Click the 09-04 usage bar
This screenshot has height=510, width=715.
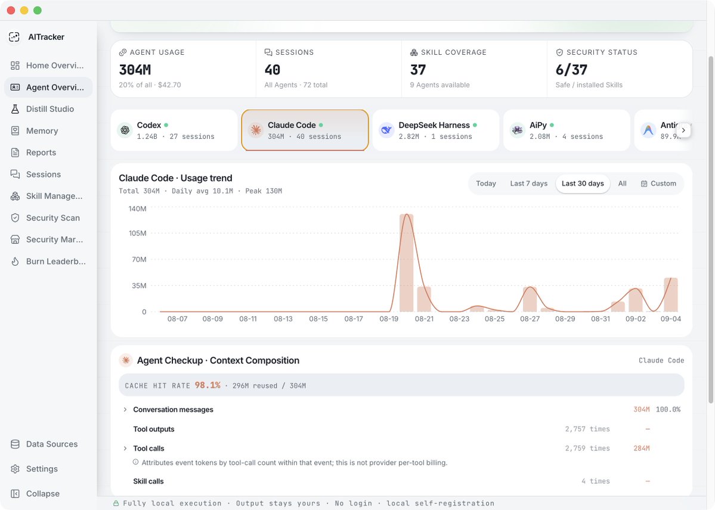pos(671,295)
